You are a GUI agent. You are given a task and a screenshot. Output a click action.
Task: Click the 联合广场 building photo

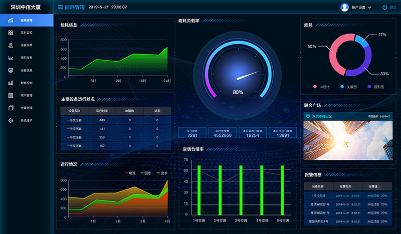tap(348, 140)
